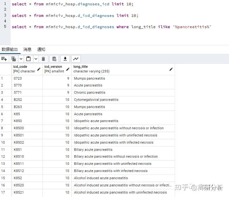Click cell with code K8510
Image resolution: width=229 pixels, height=197 pixels.
coord(27,157)
